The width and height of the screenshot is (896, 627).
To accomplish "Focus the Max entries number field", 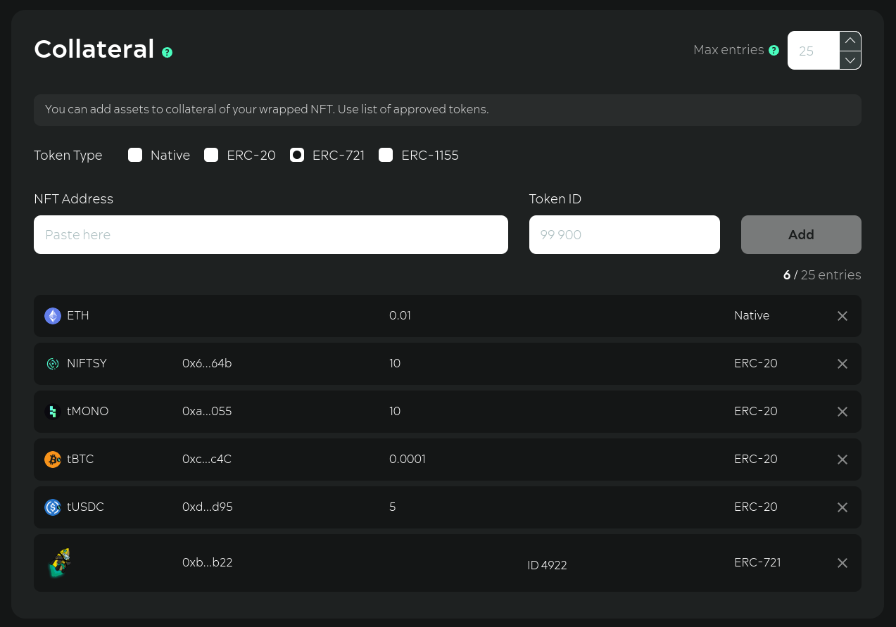I will tap(814, 51).
